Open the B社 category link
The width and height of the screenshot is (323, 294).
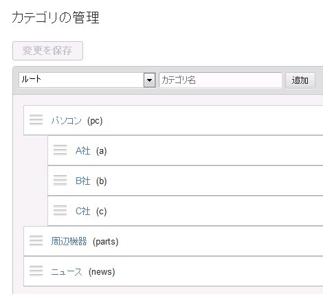82,181
